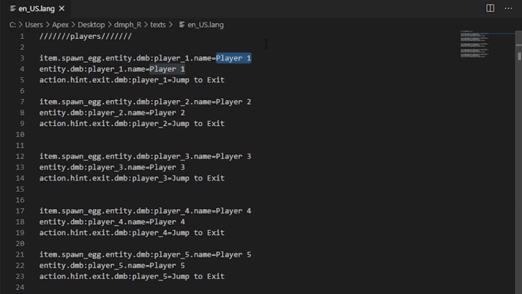Open the Apex breadcrumb folder

(60, 25)
